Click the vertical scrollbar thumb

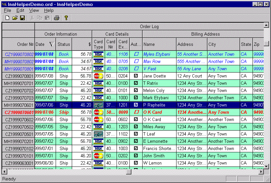(266, 43)
